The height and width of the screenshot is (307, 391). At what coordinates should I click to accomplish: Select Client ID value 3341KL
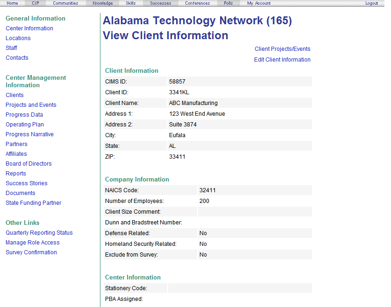point(179,92)
